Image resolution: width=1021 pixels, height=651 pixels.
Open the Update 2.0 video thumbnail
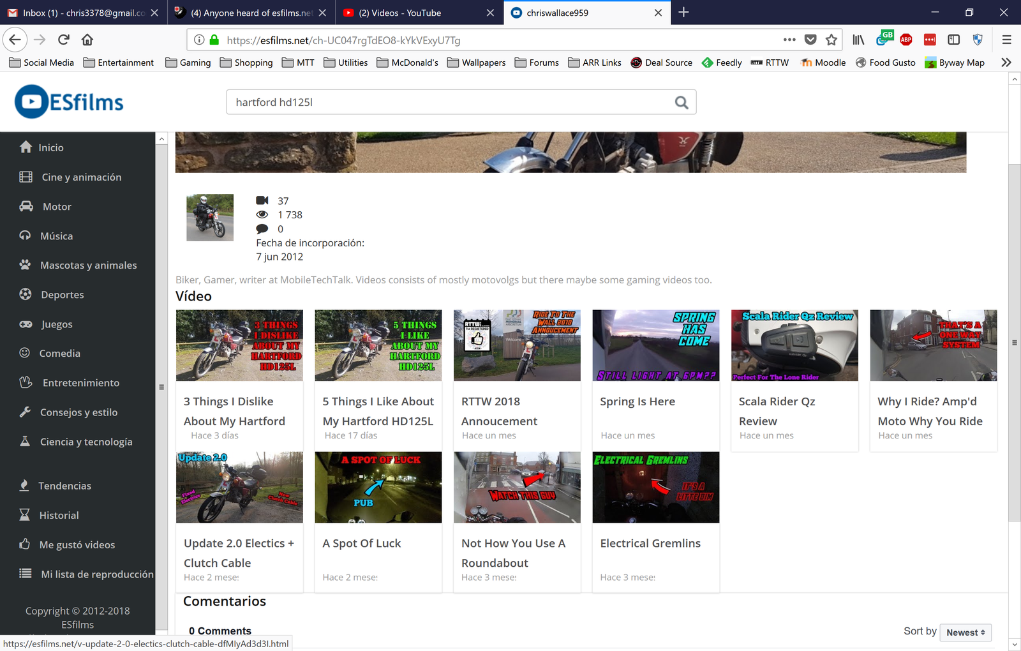click(x=239, y=487)
